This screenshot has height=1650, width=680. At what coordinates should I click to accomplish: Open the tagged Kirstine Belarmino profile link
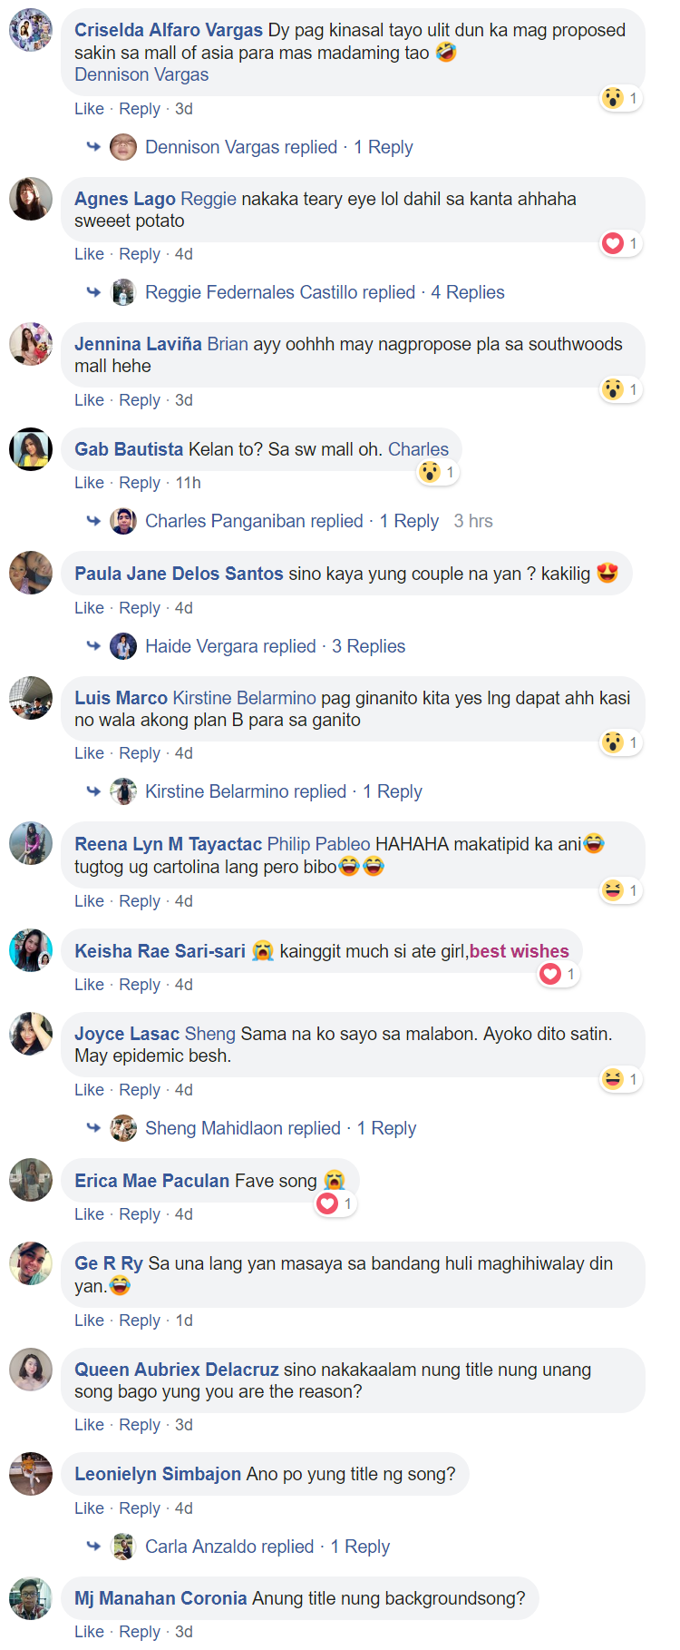[244, 698]
